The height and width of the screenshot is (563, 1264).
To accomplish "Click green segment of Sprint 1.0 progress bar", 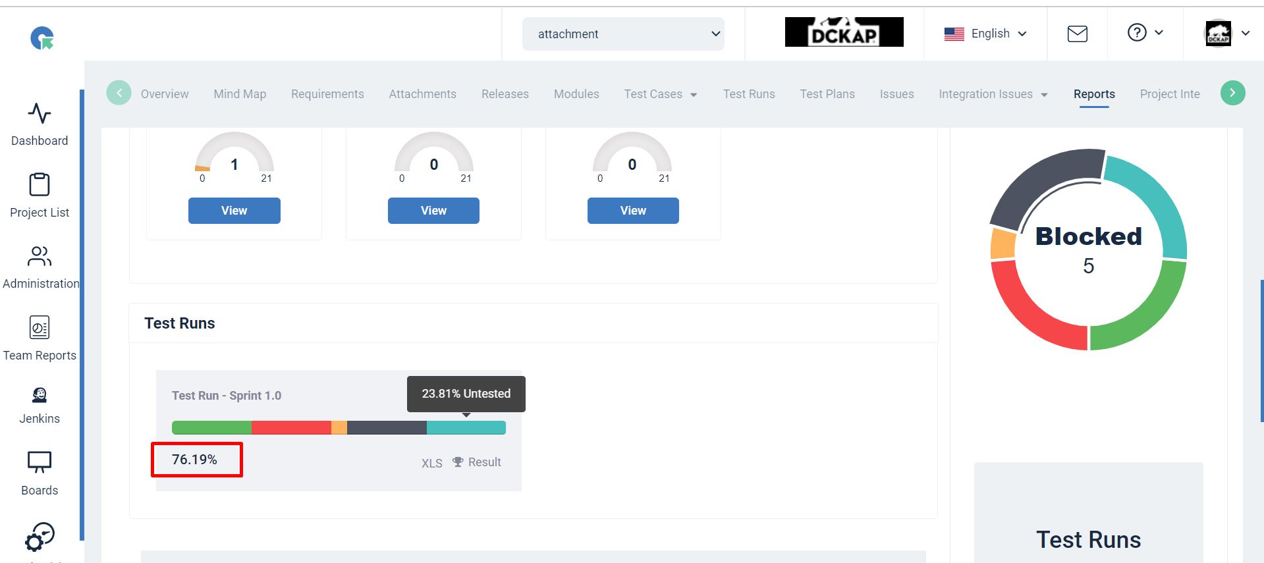I will coord(211,428).
